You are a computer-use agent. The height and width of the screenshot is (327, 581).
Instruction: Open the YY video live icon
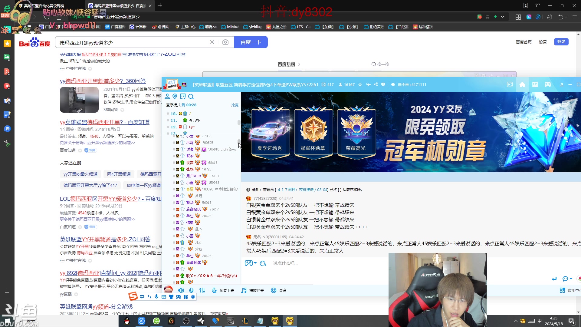[x=510, y=84]
